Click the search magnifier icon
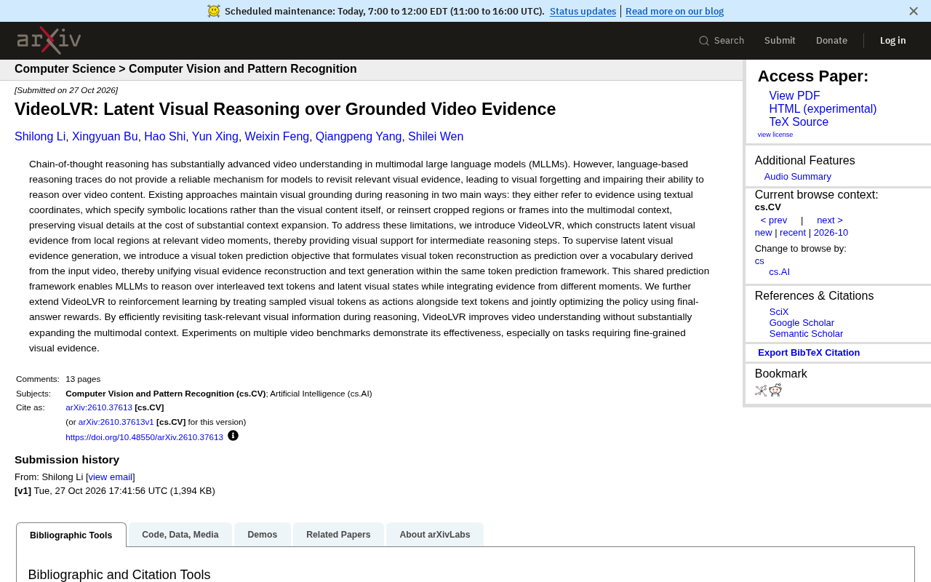The height and width of the screenshot is (582, 931). pos(704,41)
